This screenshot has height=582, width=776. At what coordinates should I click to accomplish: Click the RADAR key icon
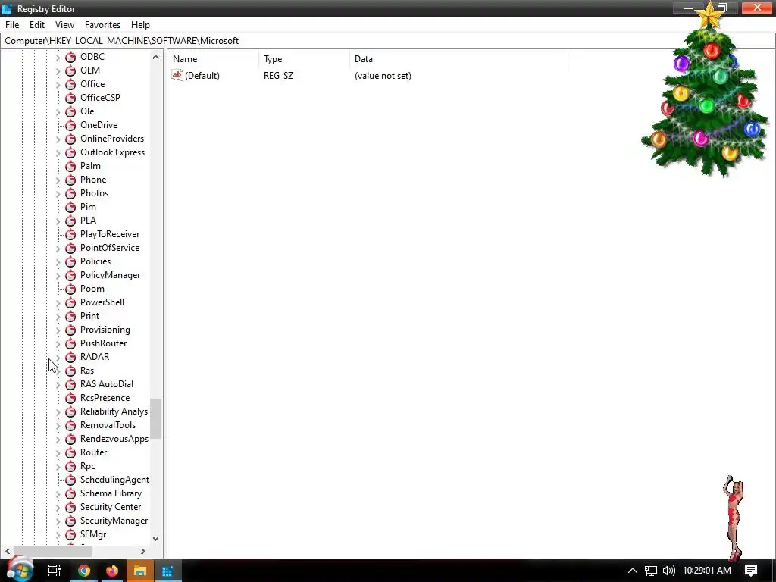coord(70,358)
